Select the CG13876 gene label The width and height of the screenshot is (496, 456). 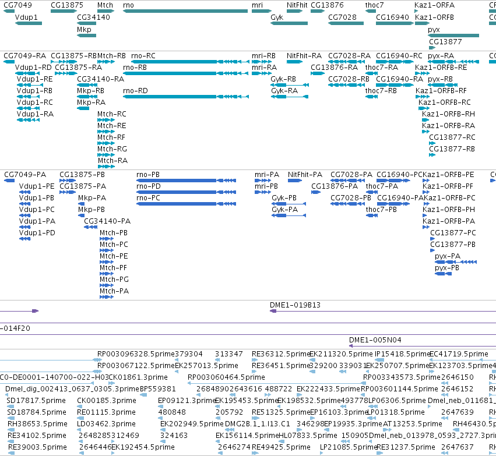pyautogui.click(x=327, y=5)
